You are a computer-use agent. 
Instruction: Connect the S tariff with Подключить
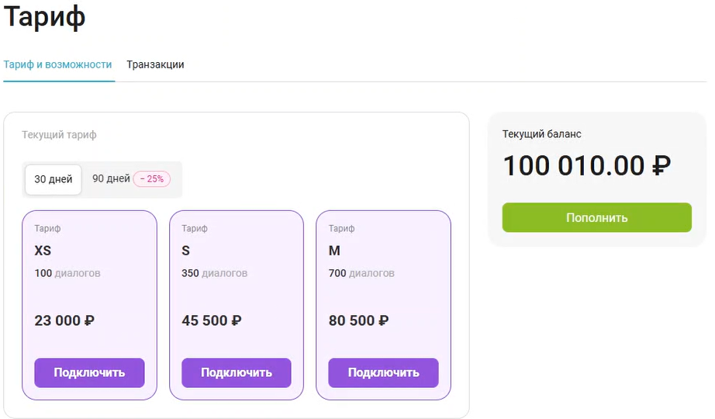(x=237, y=373)
